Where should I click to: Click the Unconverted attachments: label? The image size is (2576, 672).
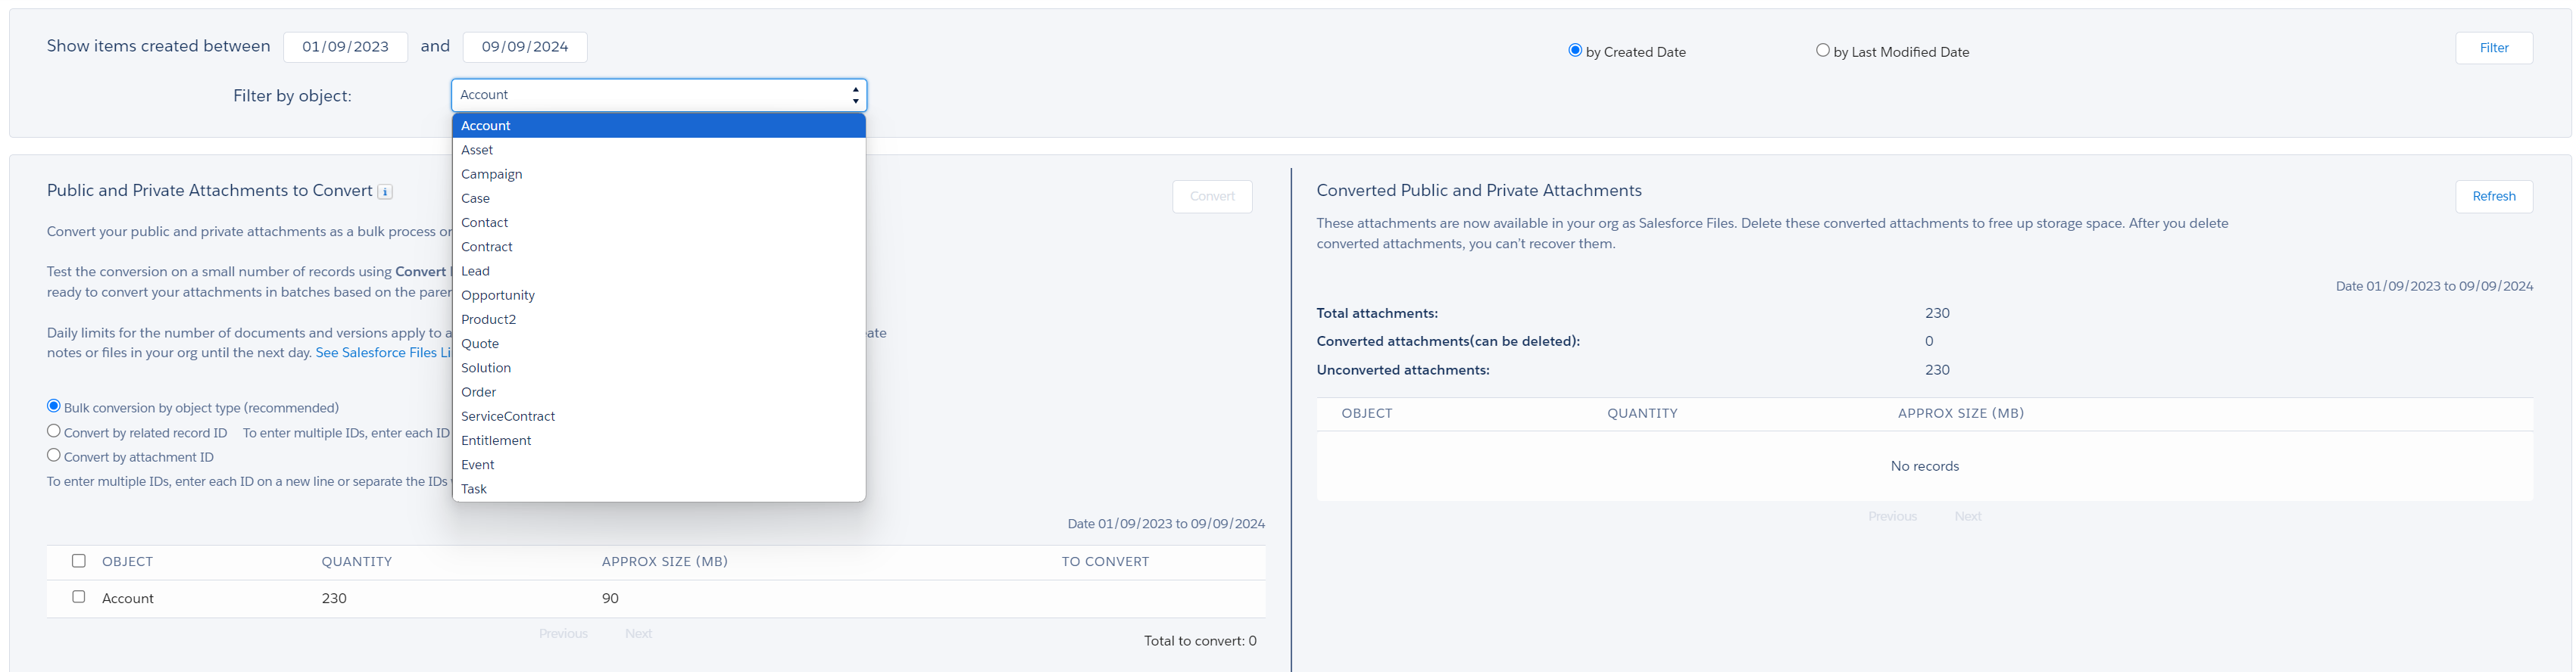pyautogui.click(x=1403, y=371)
